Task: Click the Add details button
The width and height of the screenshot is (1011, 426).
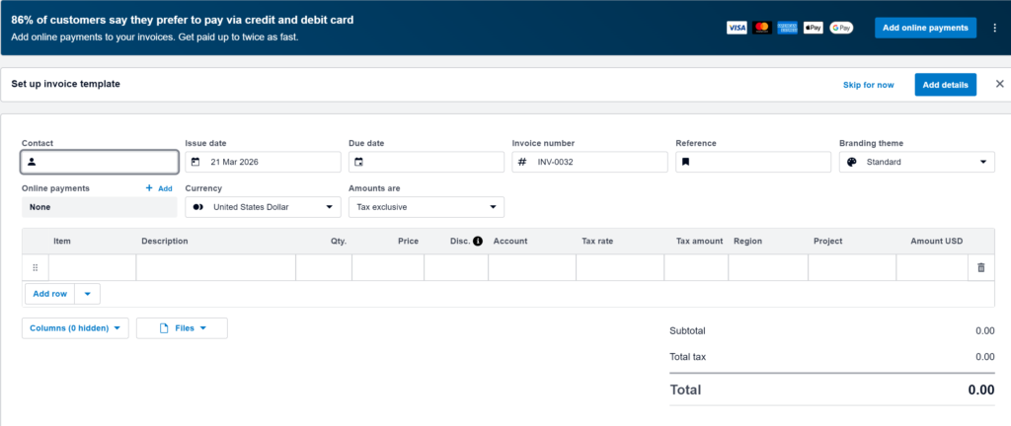Action: pyautogui.click(x=945, y=85)
